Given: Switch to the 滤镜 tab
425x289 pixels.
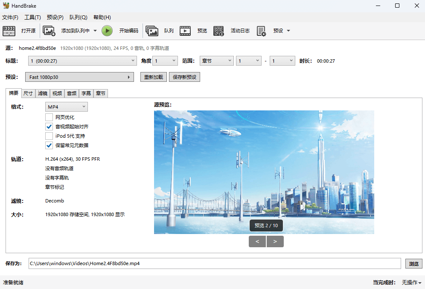Looking at the screenshot, I should point(43,93).
